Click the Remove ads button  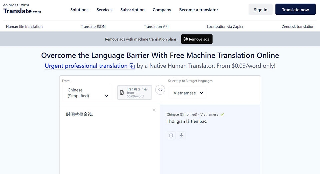click(197, 39)
